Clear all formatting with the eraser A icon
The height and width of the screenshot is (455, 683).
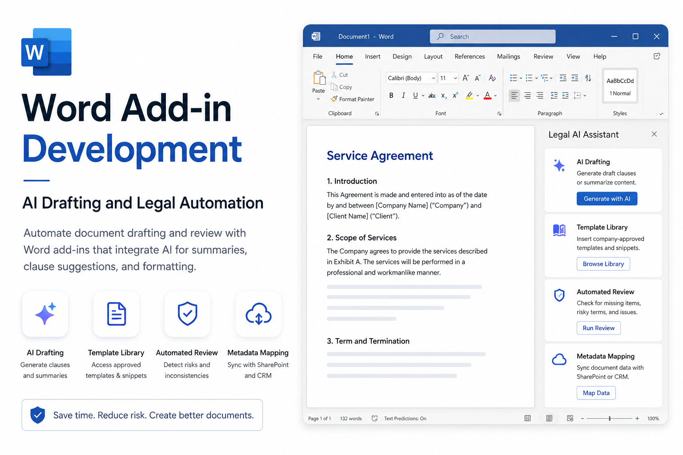pos(492,78)
